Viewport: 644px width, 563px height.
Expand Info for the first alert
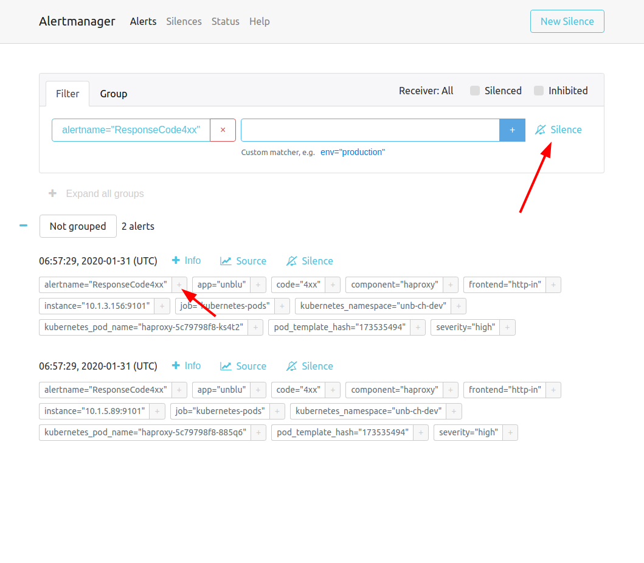[x=186, y=260]
